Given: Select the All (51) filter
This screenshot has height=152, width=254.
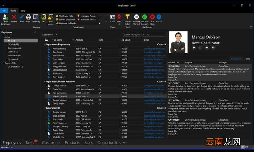Looking at the screenshot, I should tap(21, 41).
